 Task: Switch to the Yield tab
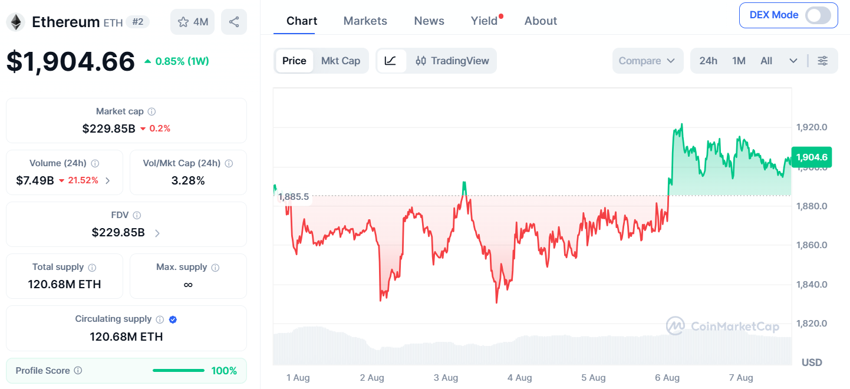[485, 21]
